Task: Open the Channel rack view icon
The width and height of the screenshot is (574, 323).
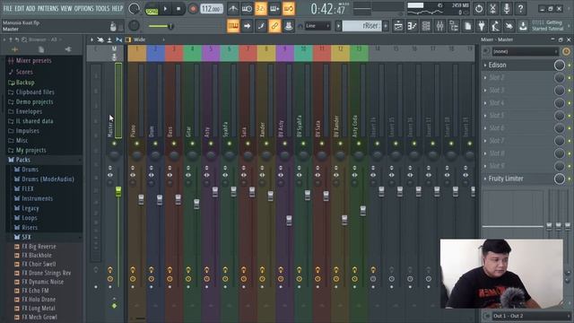Action: [426, 26]
